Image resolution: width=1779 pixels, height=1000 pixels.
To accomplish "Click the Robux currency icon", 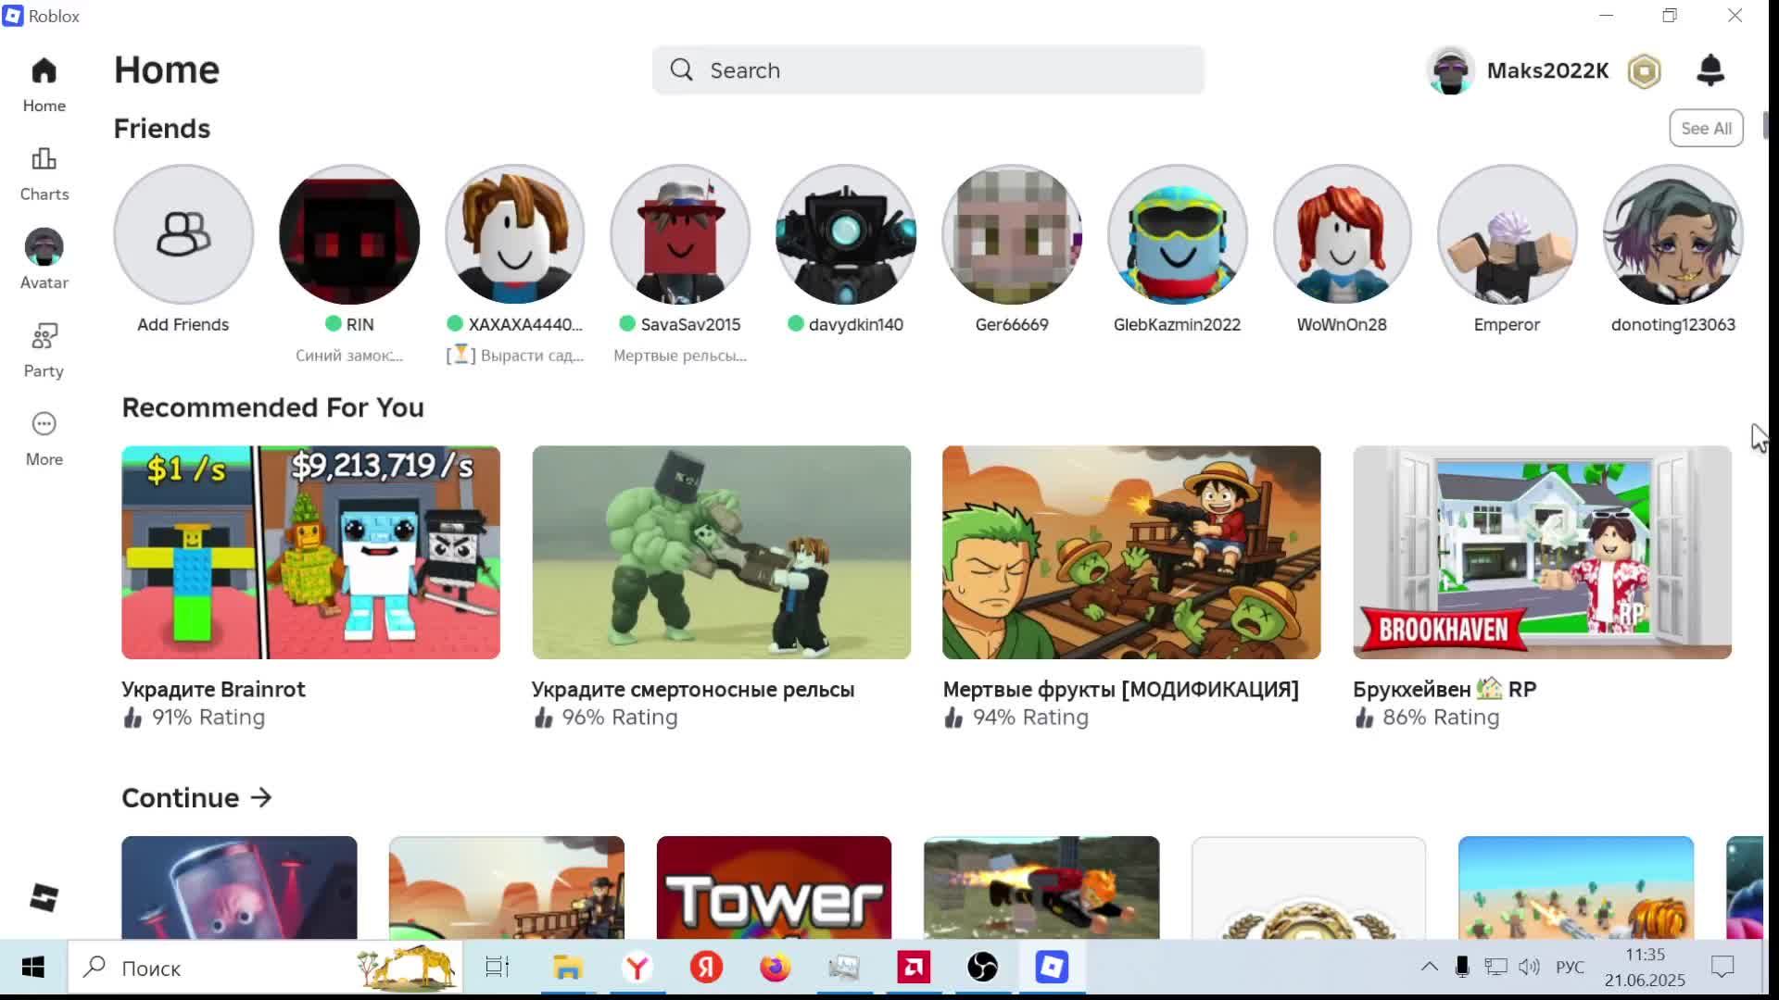I will pyautogui.click(x=1645, y=71).
